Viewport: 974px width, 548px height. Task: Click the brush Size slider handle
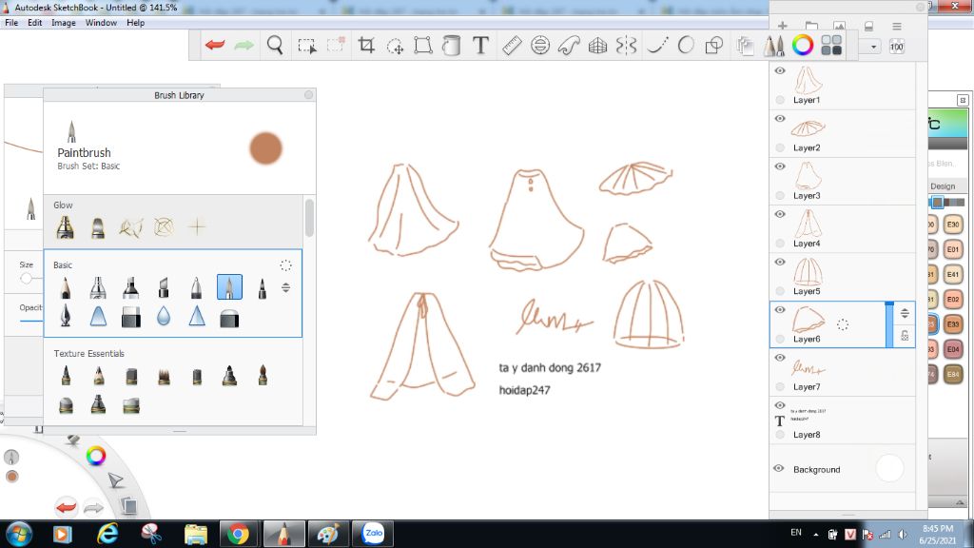point(26,279)
